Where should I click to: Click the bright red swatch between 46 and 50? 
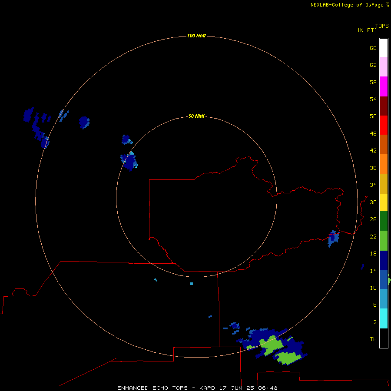[384, 125]
